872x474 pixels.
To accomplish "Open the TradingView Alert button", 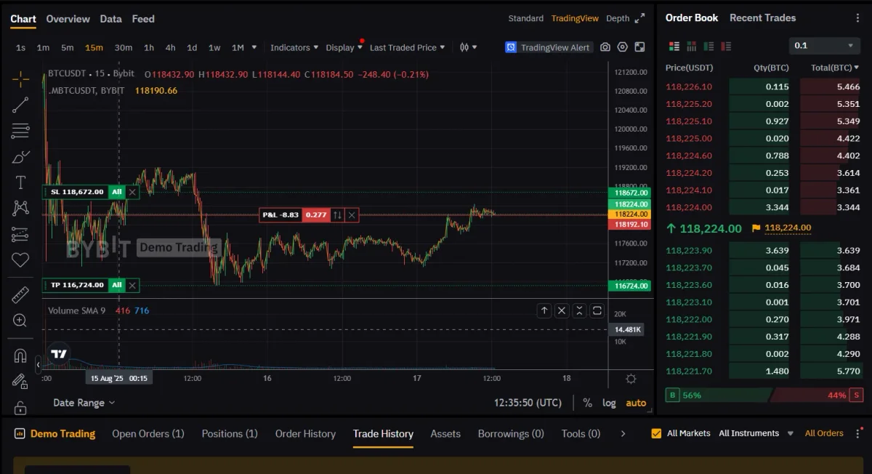I will click(549, 47).
